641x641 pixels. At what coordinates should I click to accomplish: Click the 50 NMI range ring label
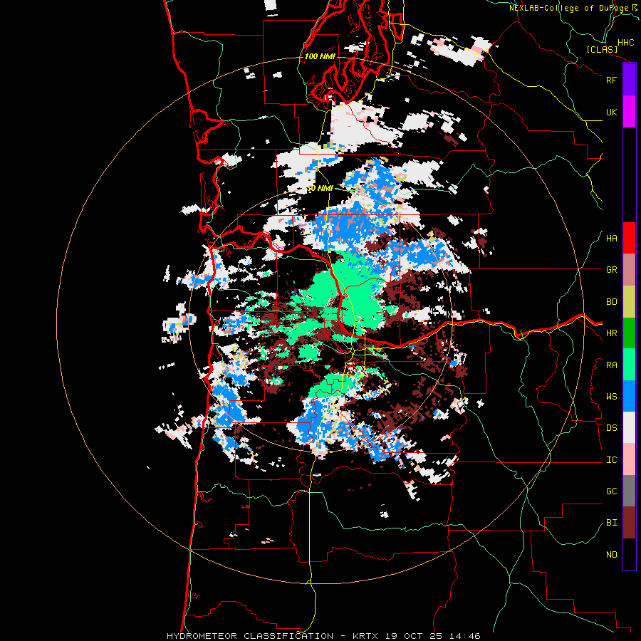coord(320,189)
